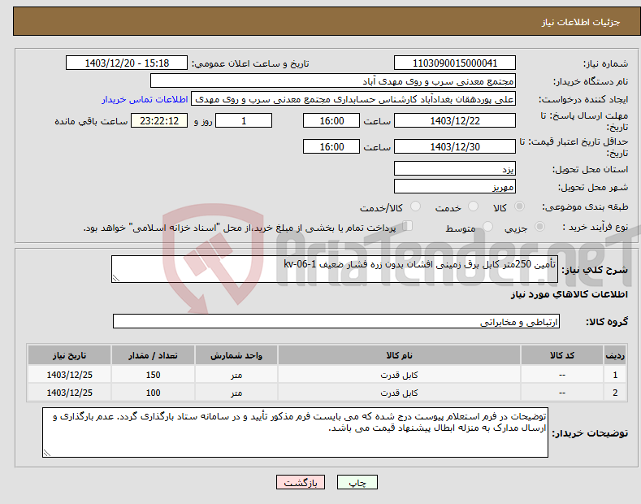Click the شرح کلی نیاز description textarea
The width and height of the screenshot is (641, 504).
pos(335,269)
